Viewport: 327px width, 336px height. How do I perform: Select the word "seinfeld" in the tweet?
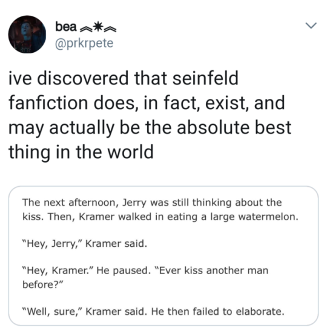[x=205, y=78]
